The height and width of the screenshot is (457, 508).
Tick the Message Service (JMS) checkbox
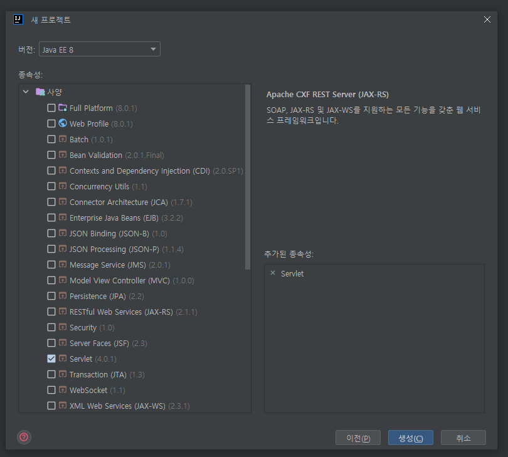(51, 265)
